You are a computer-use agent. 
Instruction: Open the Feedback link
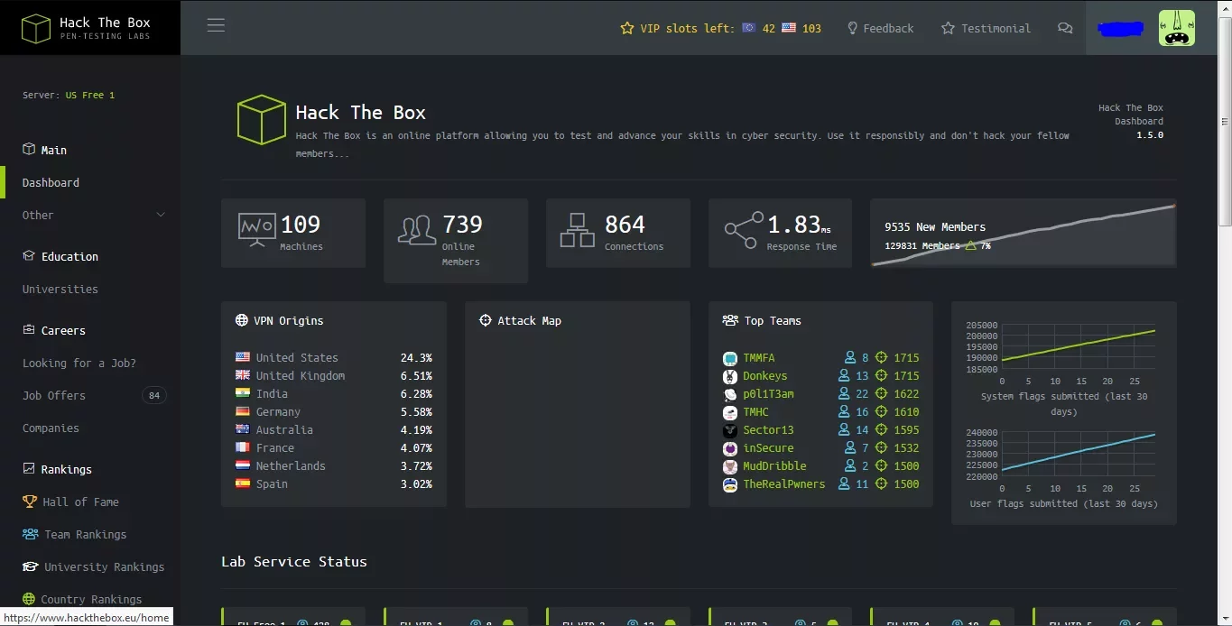pos(880,28)
